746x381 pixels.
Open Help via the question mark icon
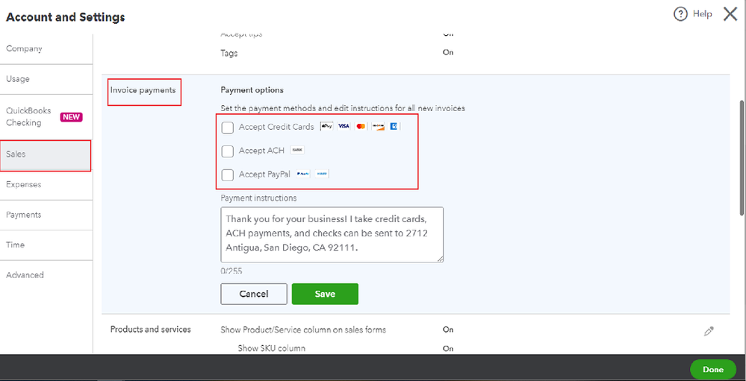(680, 14)
